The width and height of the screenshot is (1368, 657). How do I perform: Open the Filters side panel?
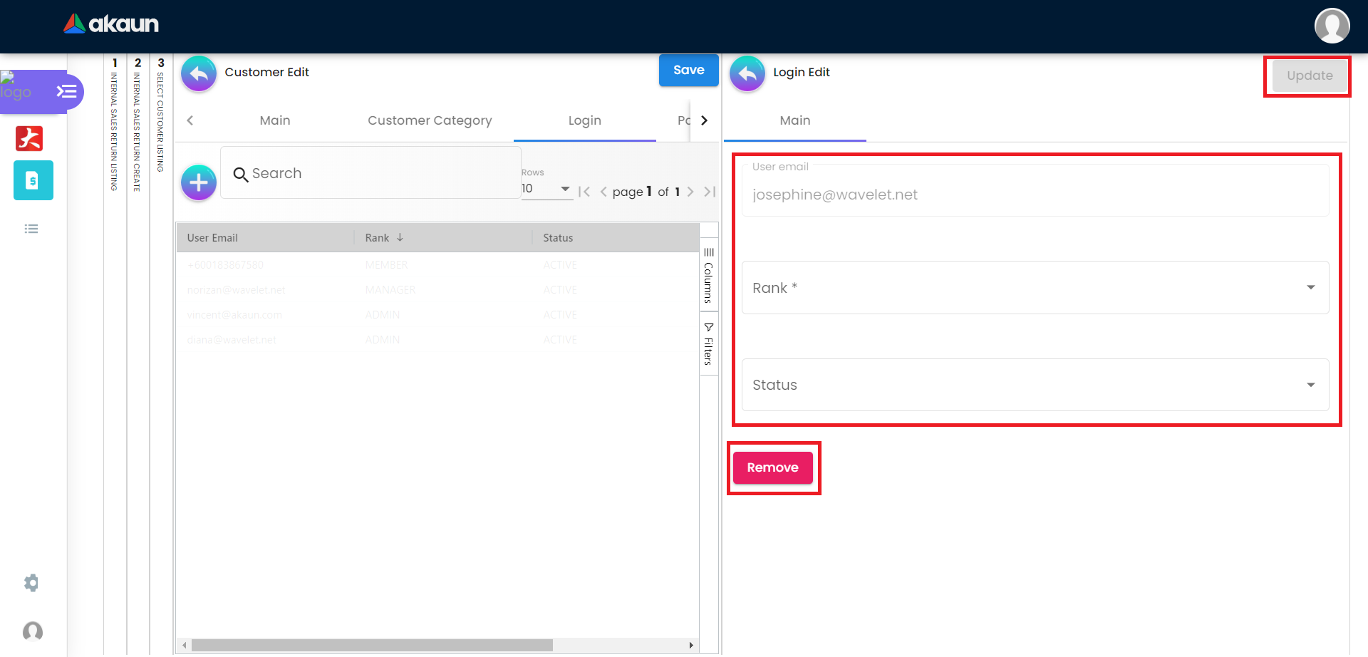click(x=708, y=344)
